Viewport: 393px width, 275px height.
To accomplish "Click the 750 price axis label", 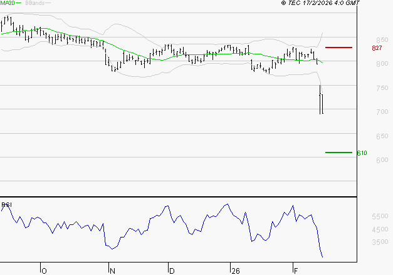I will (x=382, y=88).
